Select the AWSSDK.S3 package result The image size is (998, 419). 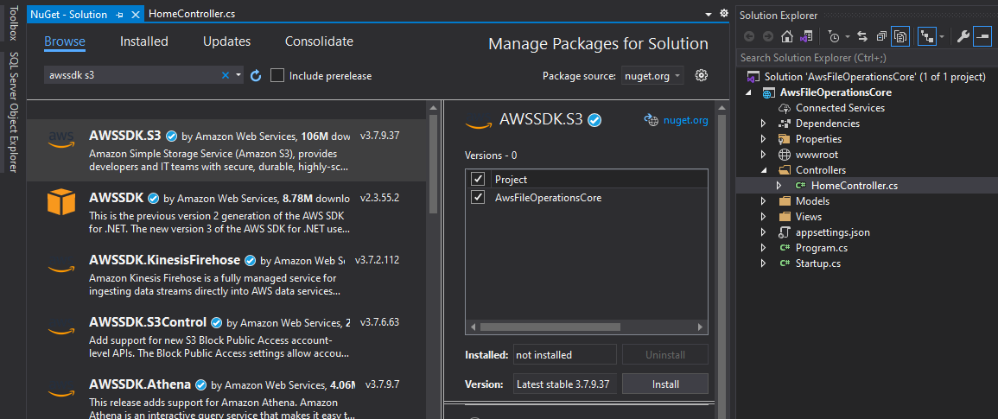click(x=226, y=150)
